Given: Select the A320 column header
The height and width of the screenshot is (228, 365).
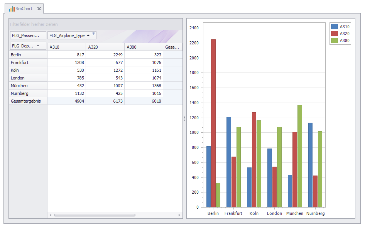Looking at the screenshot, I should 105,47.
